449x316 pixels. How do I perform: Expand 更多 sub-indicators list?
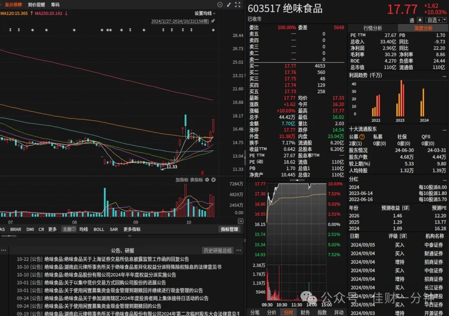coord(52,229)
